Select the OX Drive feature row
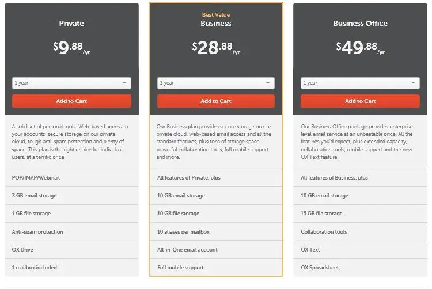 click(x=71, y=250)
